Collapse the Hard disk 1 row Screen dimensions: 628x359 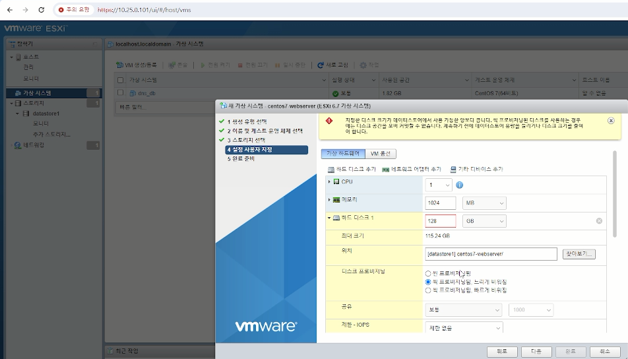(x=329, y=218)
